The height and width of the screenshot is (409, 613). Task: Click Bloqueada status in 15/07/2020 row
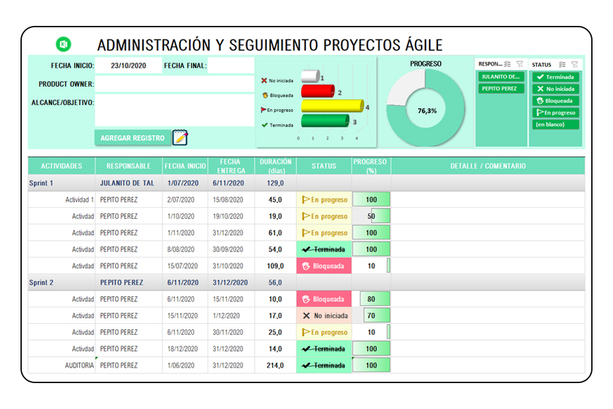(324, 266)
